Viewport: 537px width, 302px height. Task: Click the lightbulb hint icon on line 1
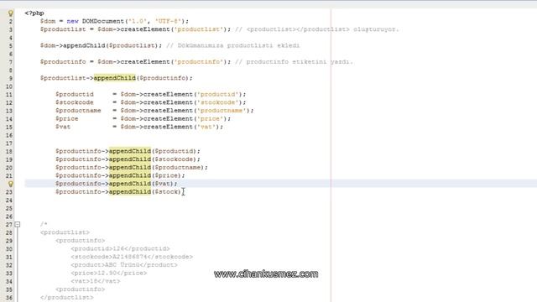11,13
